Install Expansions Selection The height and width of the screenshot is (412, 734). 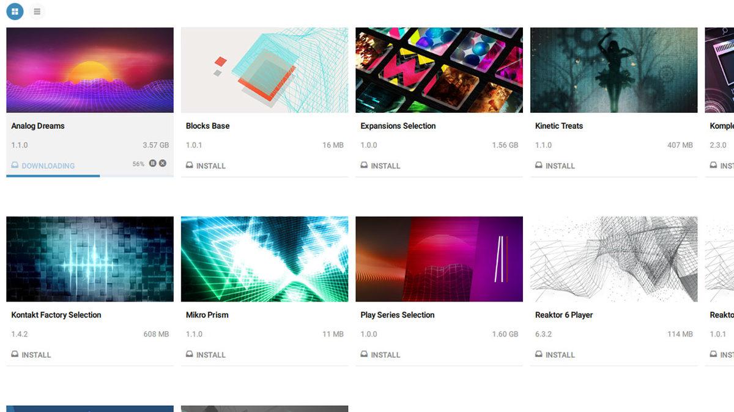[380, 165]
